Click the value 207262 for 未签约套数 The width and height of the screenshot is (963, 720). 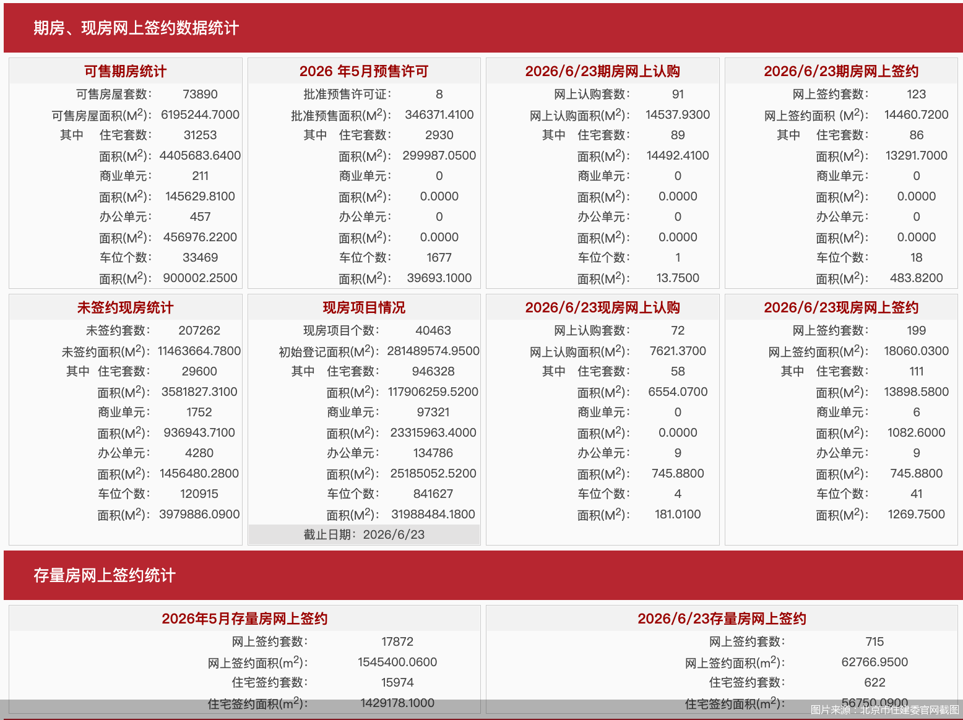pyautogui.click(x=199, y=330)
